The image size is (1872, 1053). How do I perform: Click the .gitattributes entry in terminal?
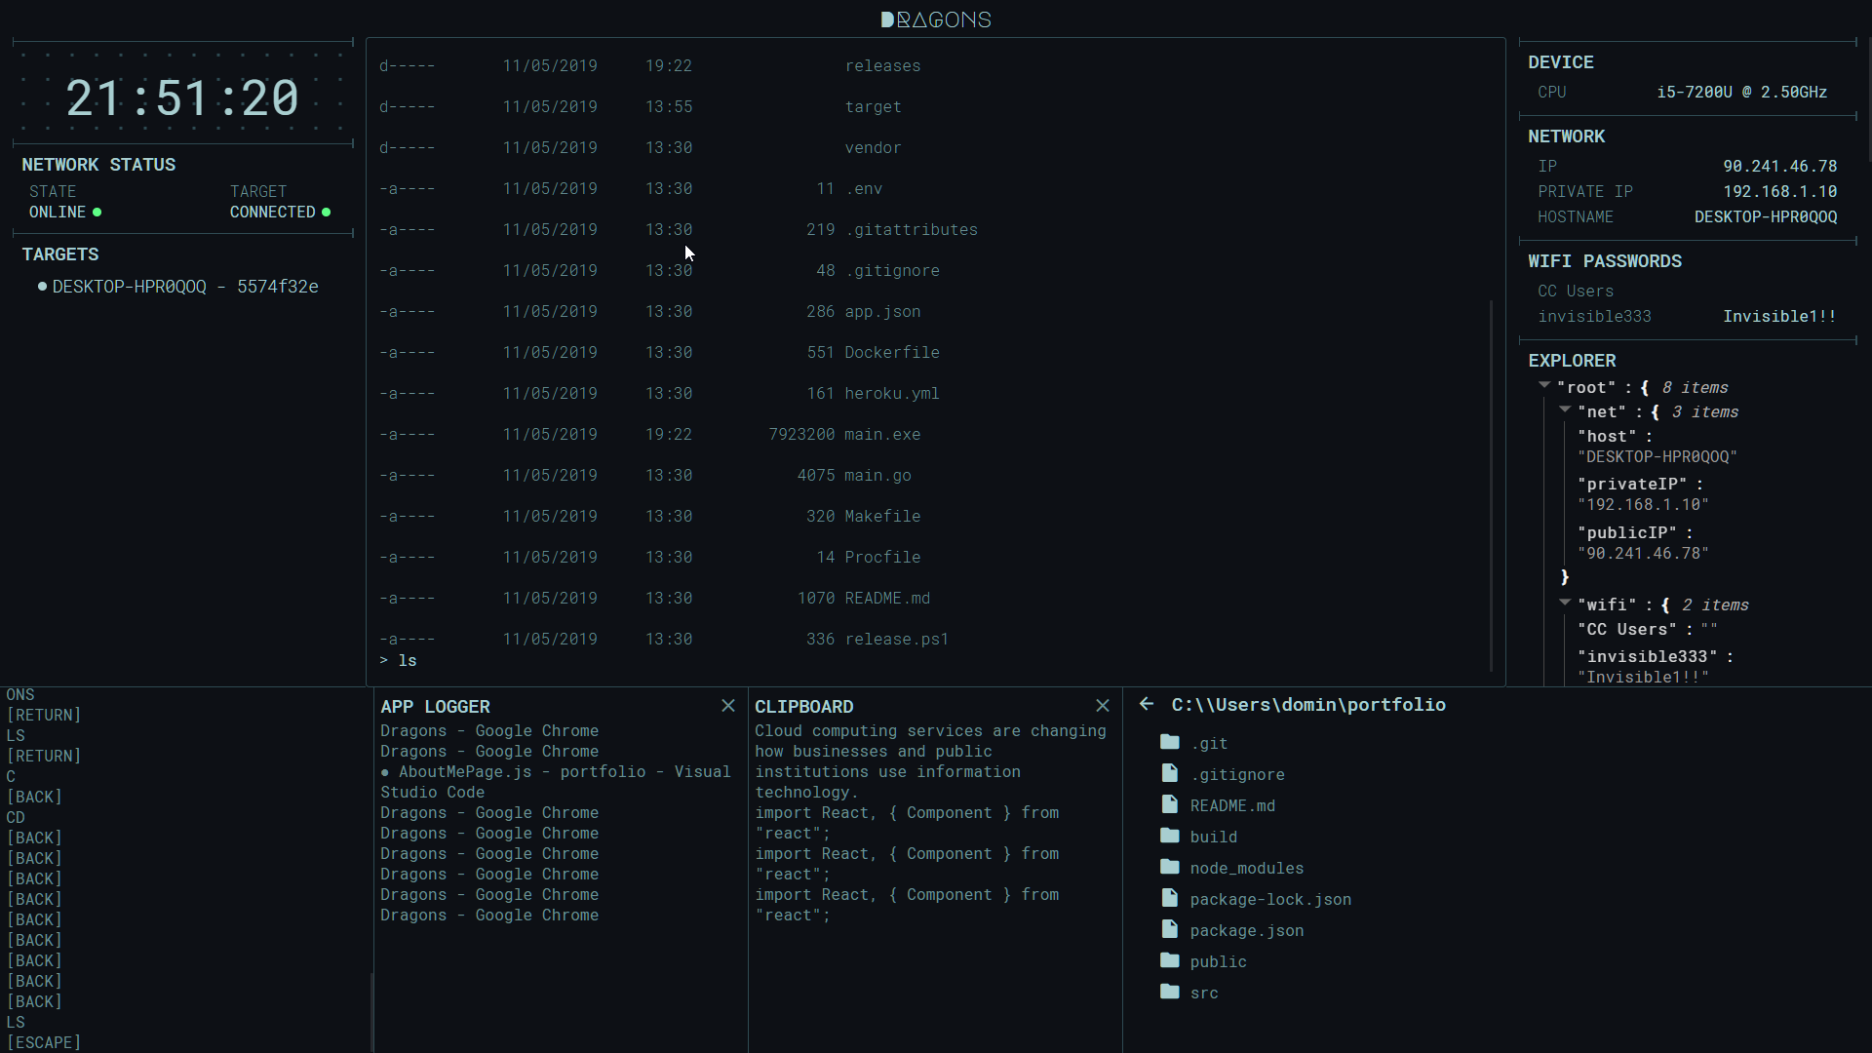pos(911,230)
